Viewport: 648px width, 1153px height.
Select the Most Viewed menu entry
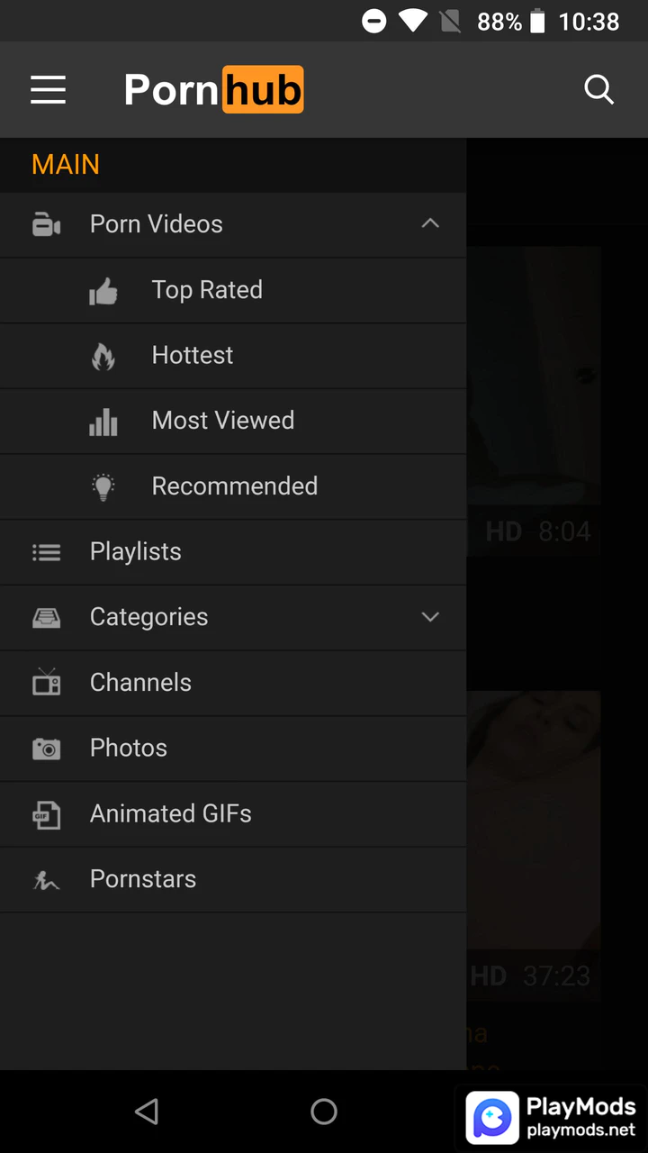click(x=233, y=421)
